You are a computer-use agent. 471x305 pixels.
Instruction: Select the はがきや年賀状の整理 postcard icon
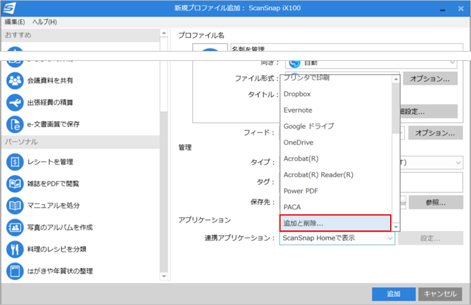pos(15,271)
